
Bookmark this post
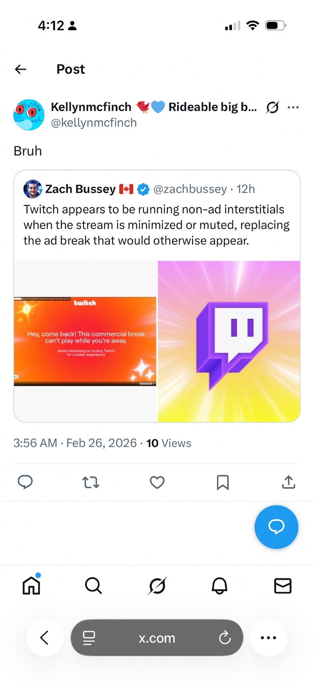pos(223,482)
